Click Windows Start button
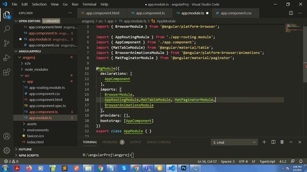 point(5,168)
